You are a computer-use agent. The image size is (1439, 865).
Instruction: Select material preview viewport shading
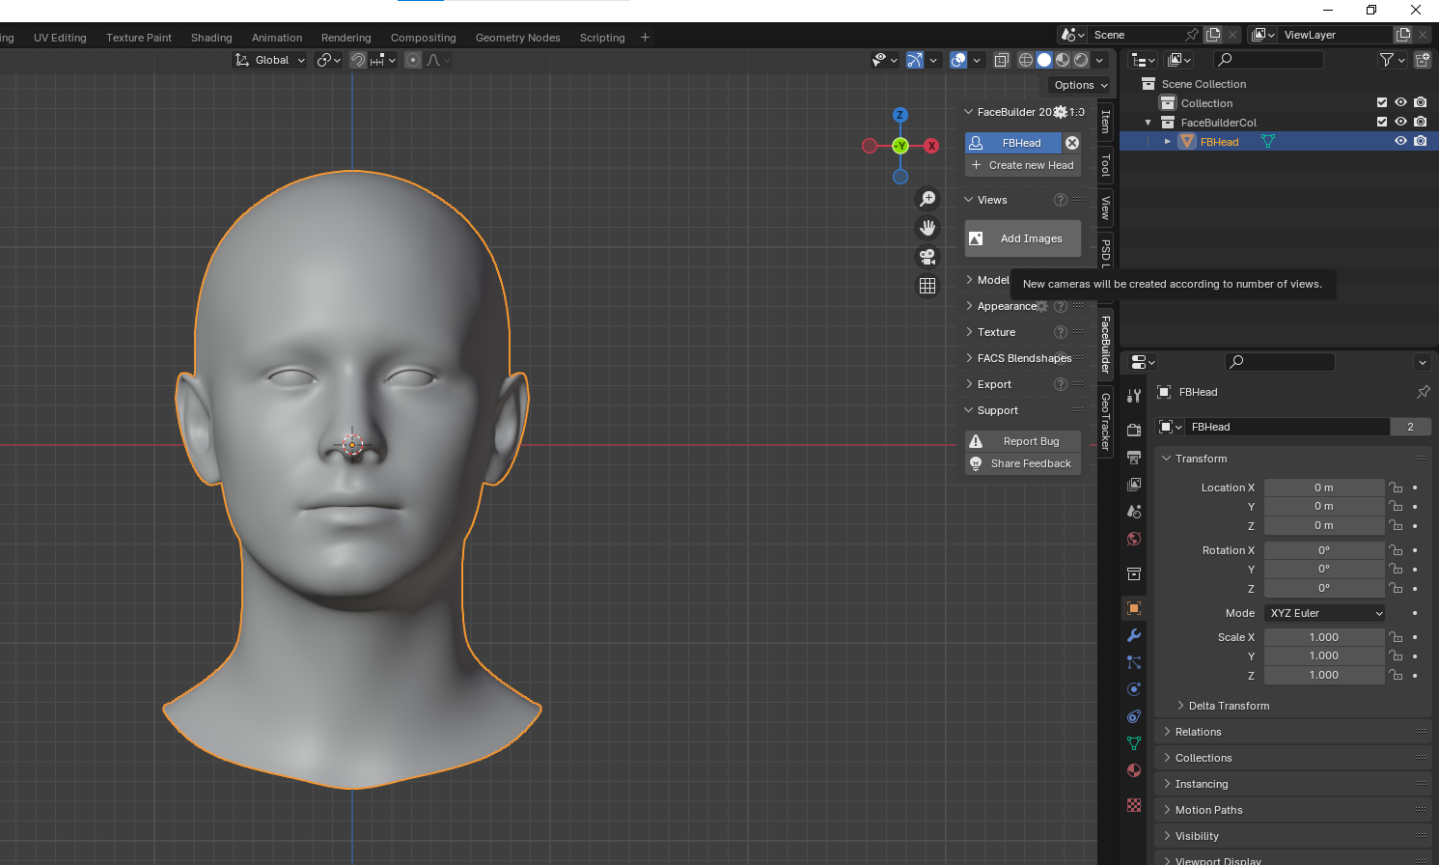(1063, 60)
